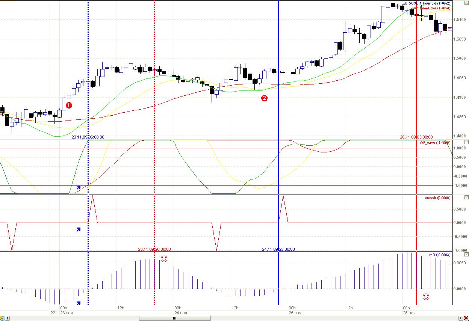This screenshot has width=469, height=321.
Task: Click the blue arrow in the mD panel
Action: coord(79,303)
